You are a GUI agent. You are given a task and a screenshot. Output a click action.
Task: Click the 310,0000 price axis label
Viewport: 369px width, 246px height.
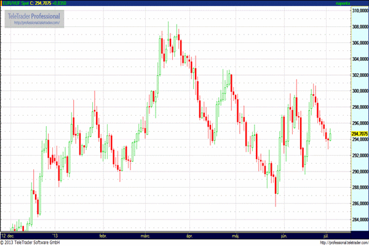pyautogui.click(x=359, y=11)
